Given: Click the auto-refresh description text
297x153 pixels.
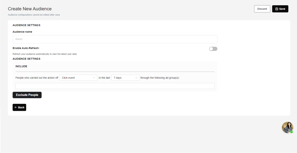Looking at the screenshot, I should (45, 54).
